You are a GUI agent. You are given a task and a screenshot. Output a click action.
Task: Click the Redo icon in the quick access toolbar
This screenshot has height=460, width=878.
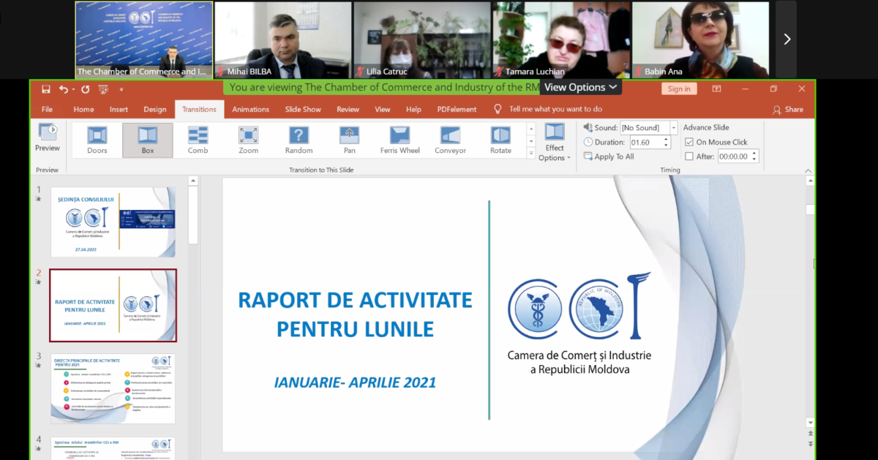click(x=85, y=89)
